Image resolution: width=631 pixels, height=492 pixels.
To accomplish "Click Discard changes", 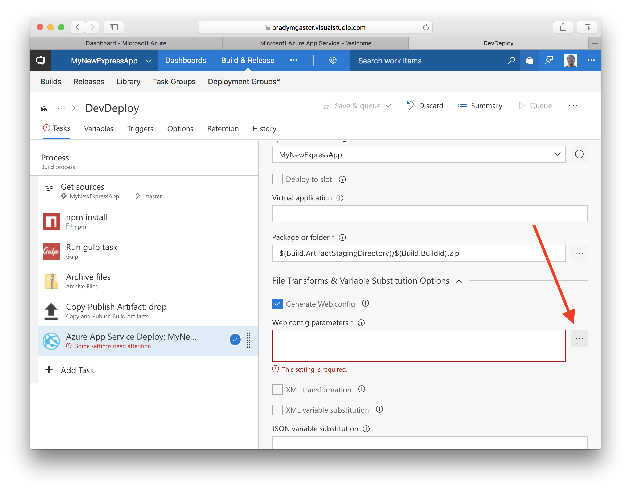I will [425, 106].
